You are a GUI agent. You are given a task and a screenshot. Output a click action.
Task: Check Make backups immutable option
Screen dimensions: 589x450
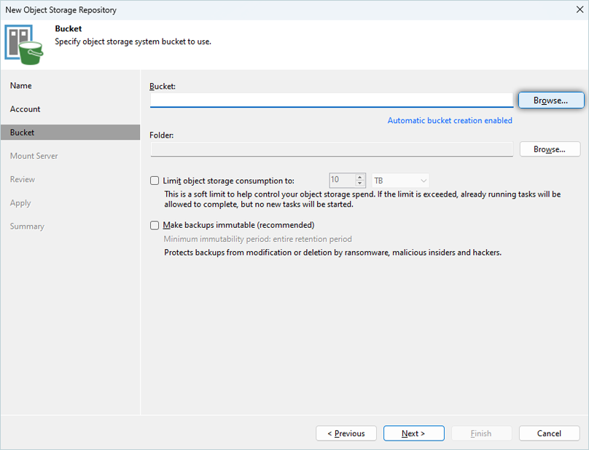tap(155, 226)
